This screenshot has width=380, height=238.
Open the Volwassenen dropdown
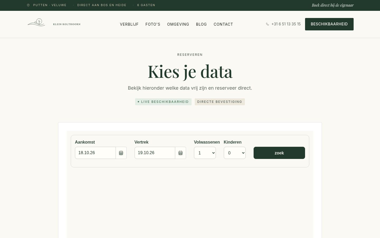click(205, 153)
